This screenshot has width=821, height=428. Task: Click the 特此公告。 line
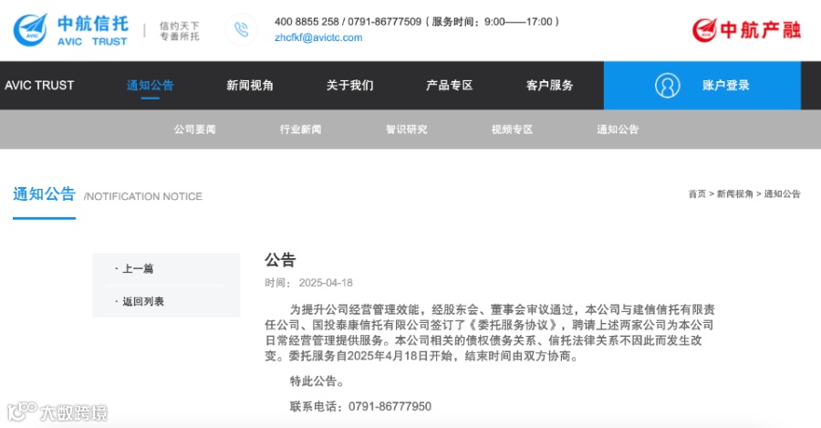pyautogui.click(x=317, y=381)
